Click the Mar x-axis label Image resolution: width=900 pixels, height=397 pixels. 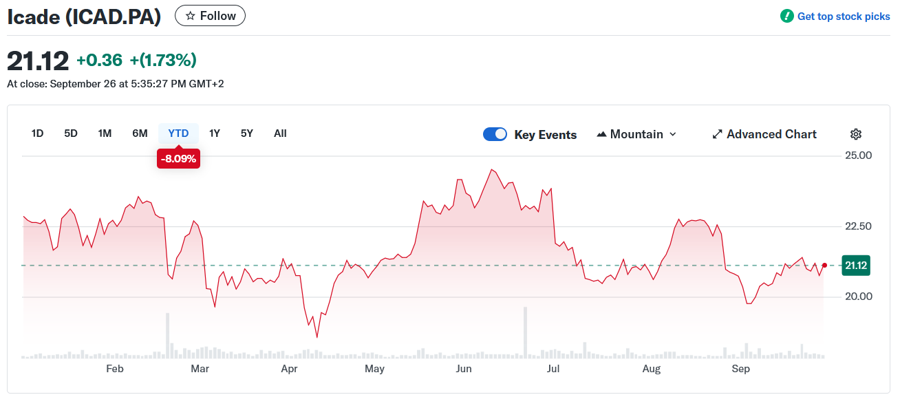pos(200,369)
